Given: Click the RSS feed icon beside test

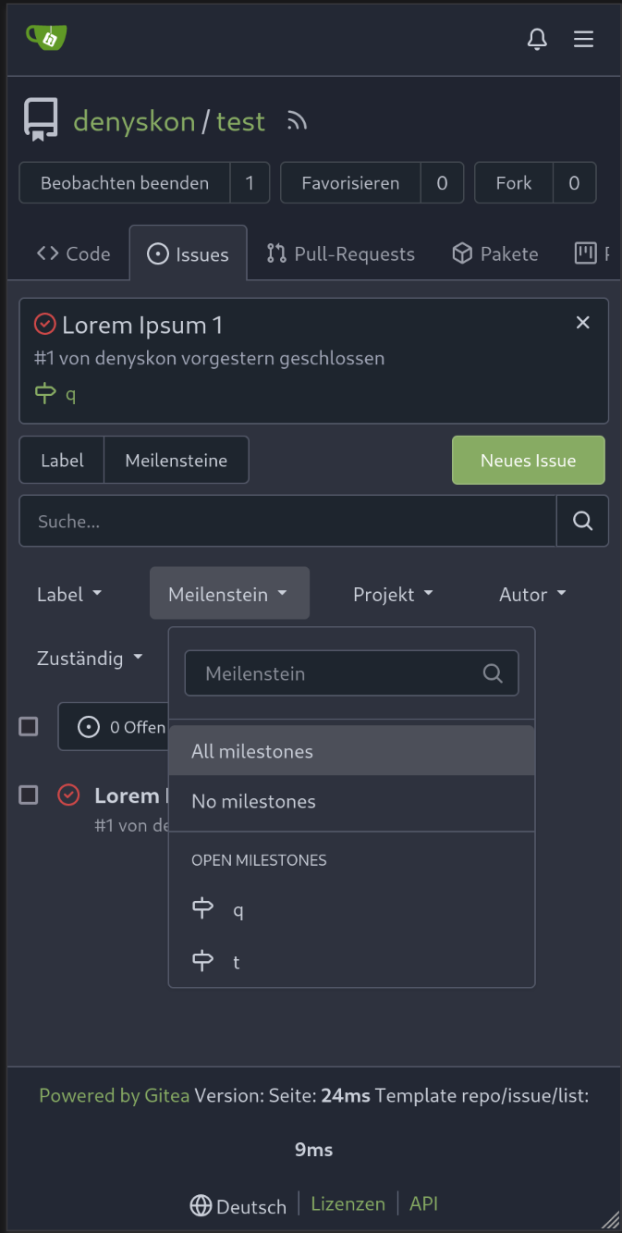Looking at the screenshot, I should click(296, 121).
